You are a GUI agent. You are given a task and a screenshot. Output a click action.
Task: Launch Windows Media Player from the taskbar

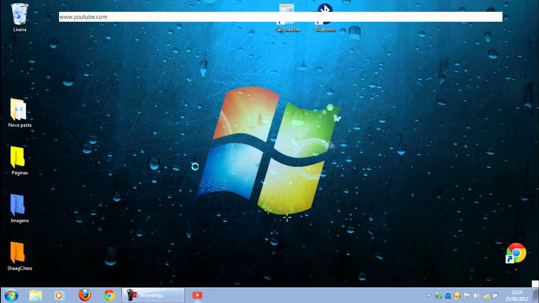59,295
